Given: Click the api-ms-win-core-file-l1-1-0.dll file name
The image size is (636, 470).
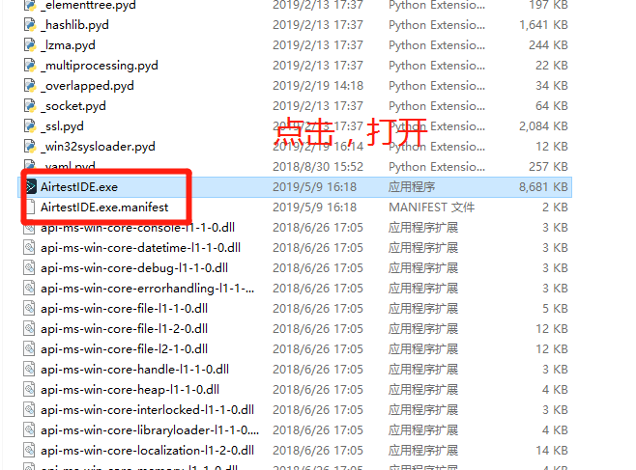Looking at the screenshot, I should [124, 309].
